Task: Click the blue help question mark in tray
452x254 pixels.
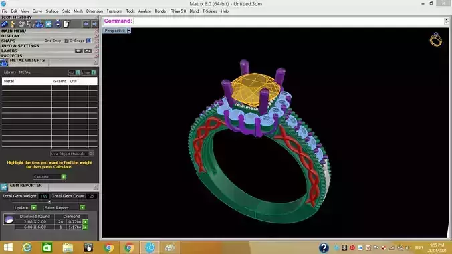Action: [x=324, y=247]
